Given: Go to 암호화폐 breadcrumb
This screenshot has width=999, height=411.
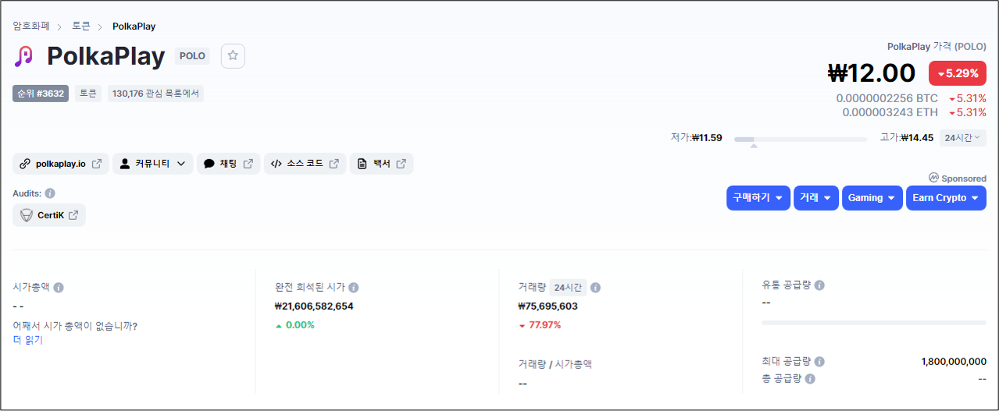Looking at the screenshot, I should [31, 27].
